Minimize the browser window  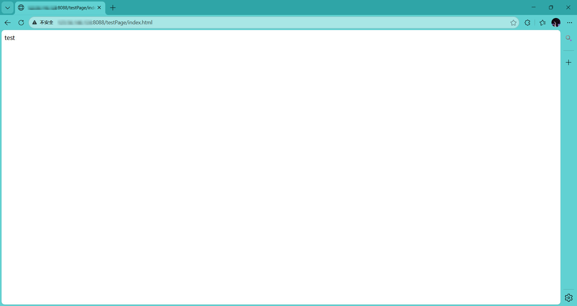pyautogui.click(x=534, y=7)
